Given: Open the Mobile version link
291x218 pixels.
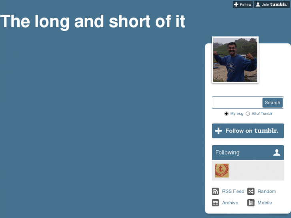Looking at the screenshot, I should click(x=265, y=203).
